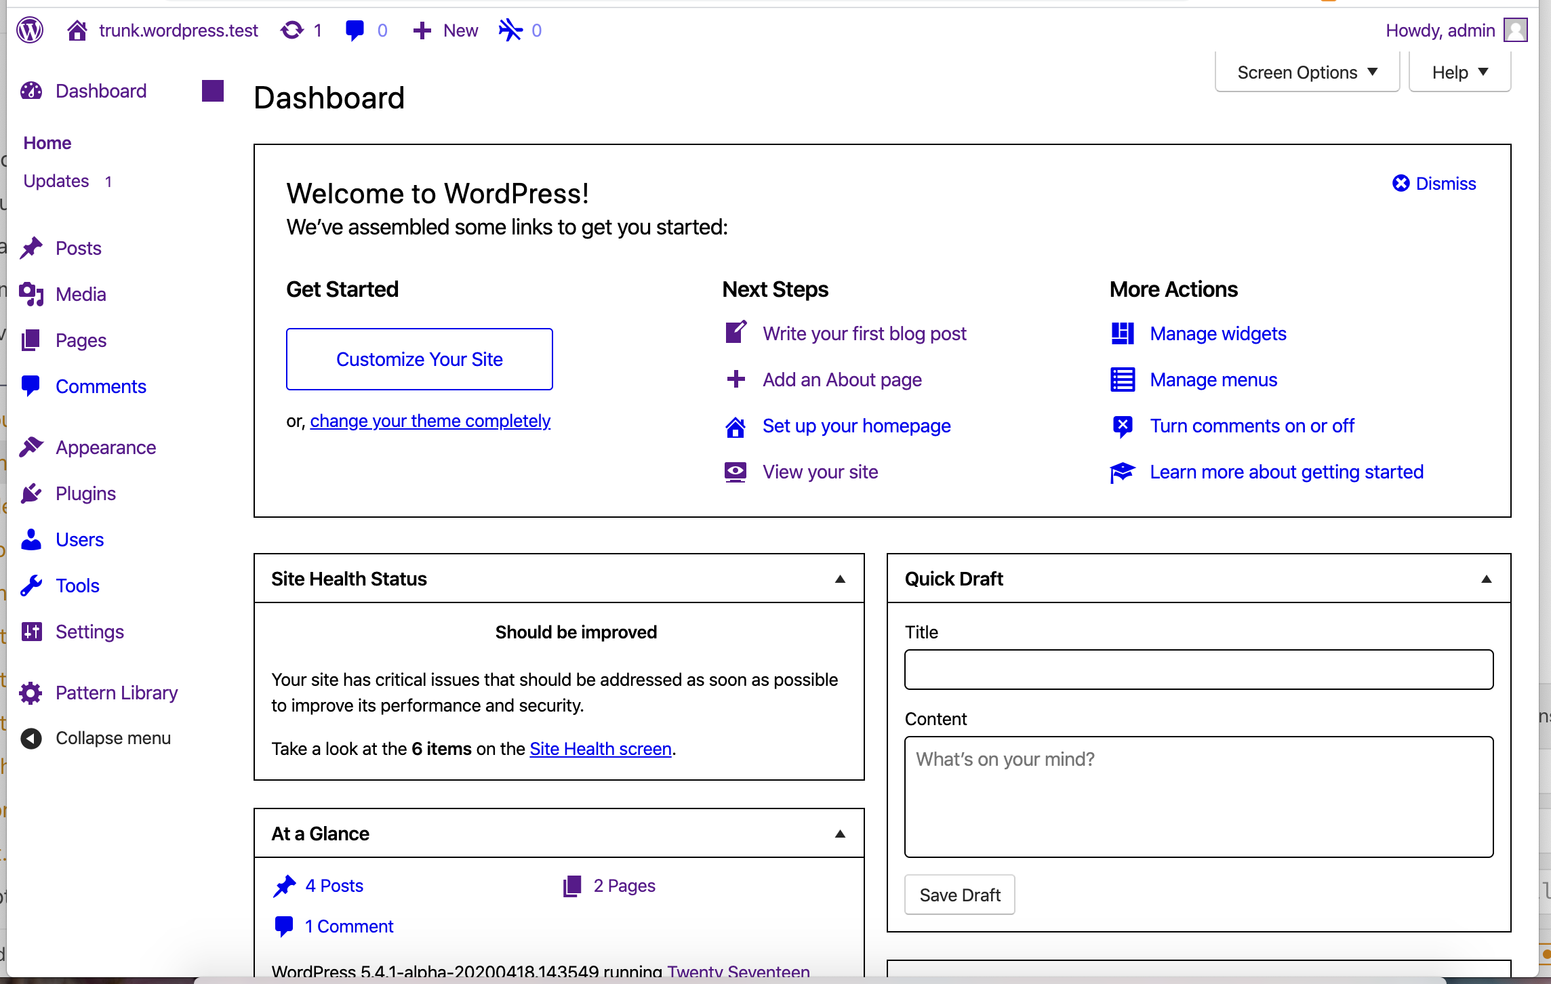Screen dimensions: 1551x984
Task: Click the bubble icon next to 1 Comment
Action: (284, 926)
